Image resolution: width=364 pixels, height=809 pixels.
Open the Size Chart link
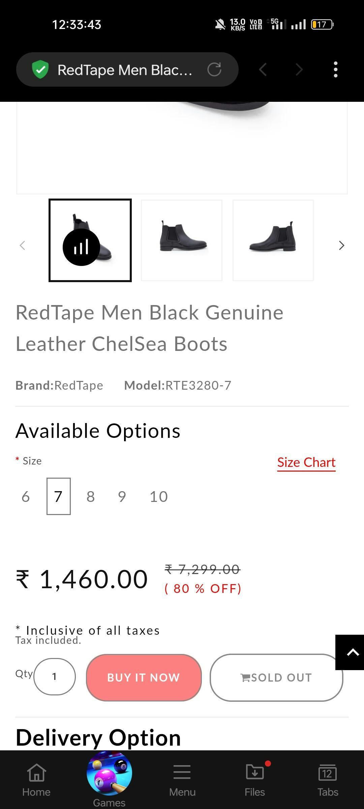306,462
